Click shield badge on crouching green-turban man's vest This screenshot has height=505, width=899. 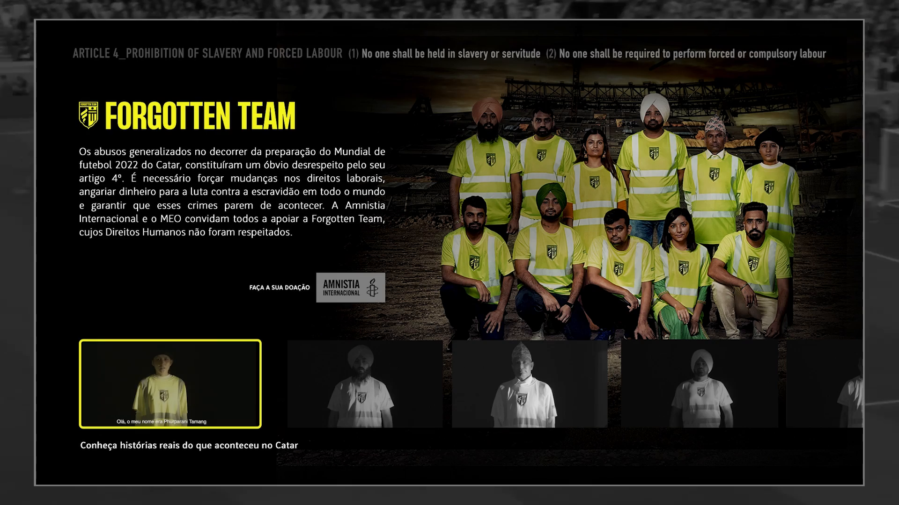tap(552, 252)
